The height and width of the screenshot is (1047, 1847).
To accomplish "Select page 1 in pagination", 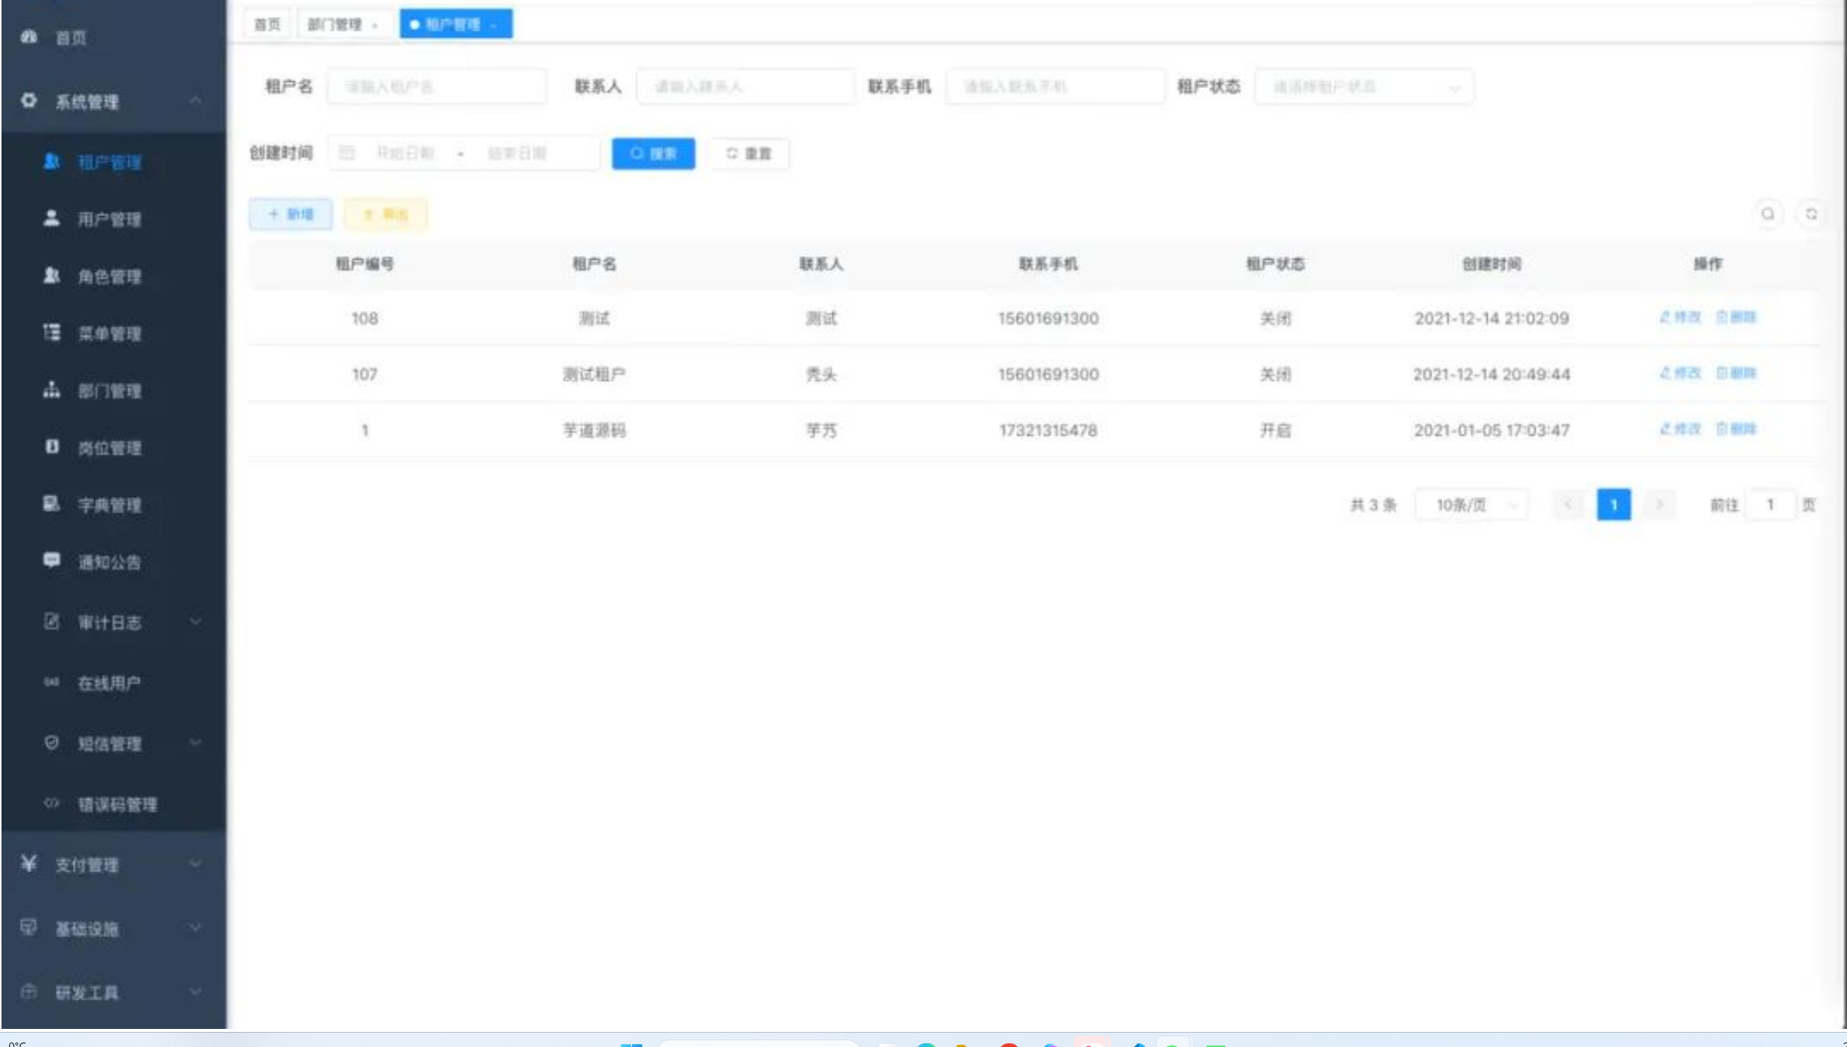I will click(1613, 505).
